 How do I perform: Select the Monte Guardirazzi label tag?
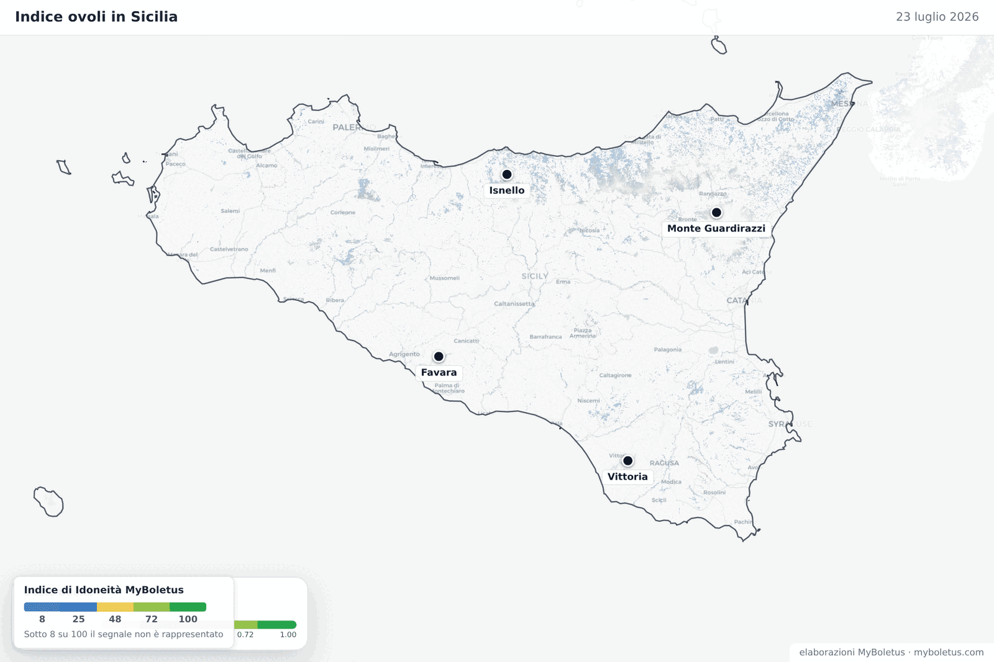(716, 228)
